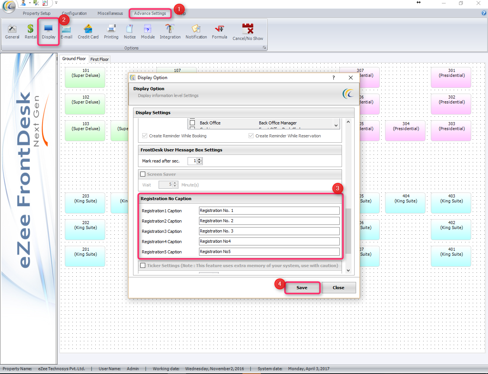Viewport: 488px width, 374px height.
Task: Open the Configuration tab
Action: pyautogui.click(x=74, y=13)
